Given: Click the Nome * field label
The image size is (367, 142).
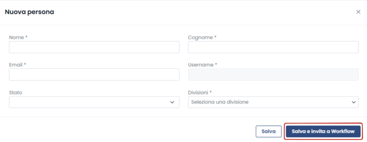Looking at the screenshot, I should pyautogui.click(x=18, y=37).
